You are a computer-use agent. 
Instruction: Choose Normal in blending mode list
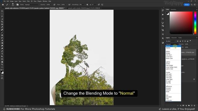pos(173,46)
